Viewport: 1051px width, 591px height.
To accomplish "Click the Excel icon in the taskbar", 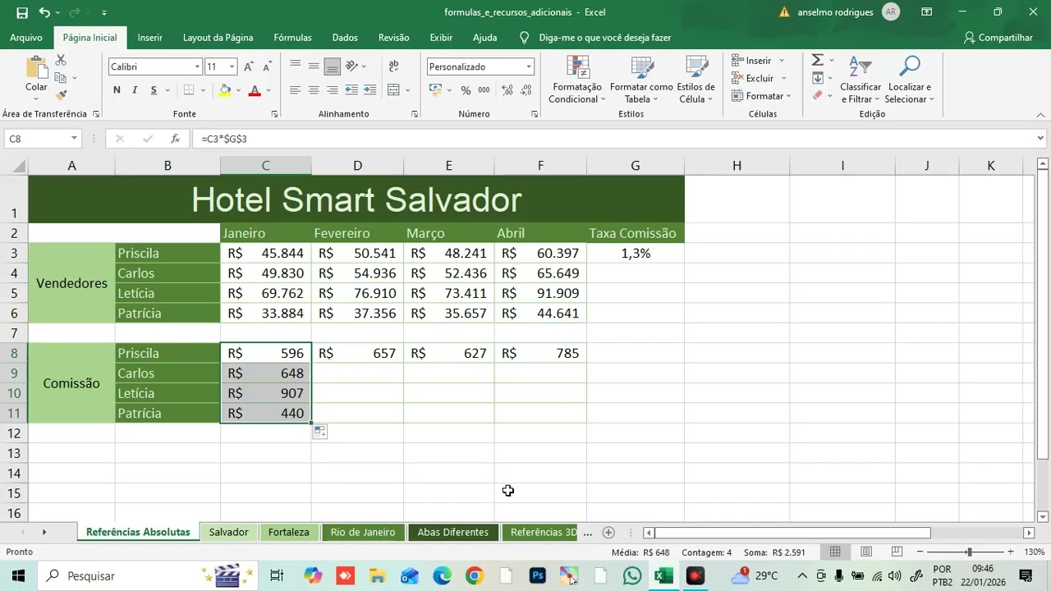I will coord(663,575).
